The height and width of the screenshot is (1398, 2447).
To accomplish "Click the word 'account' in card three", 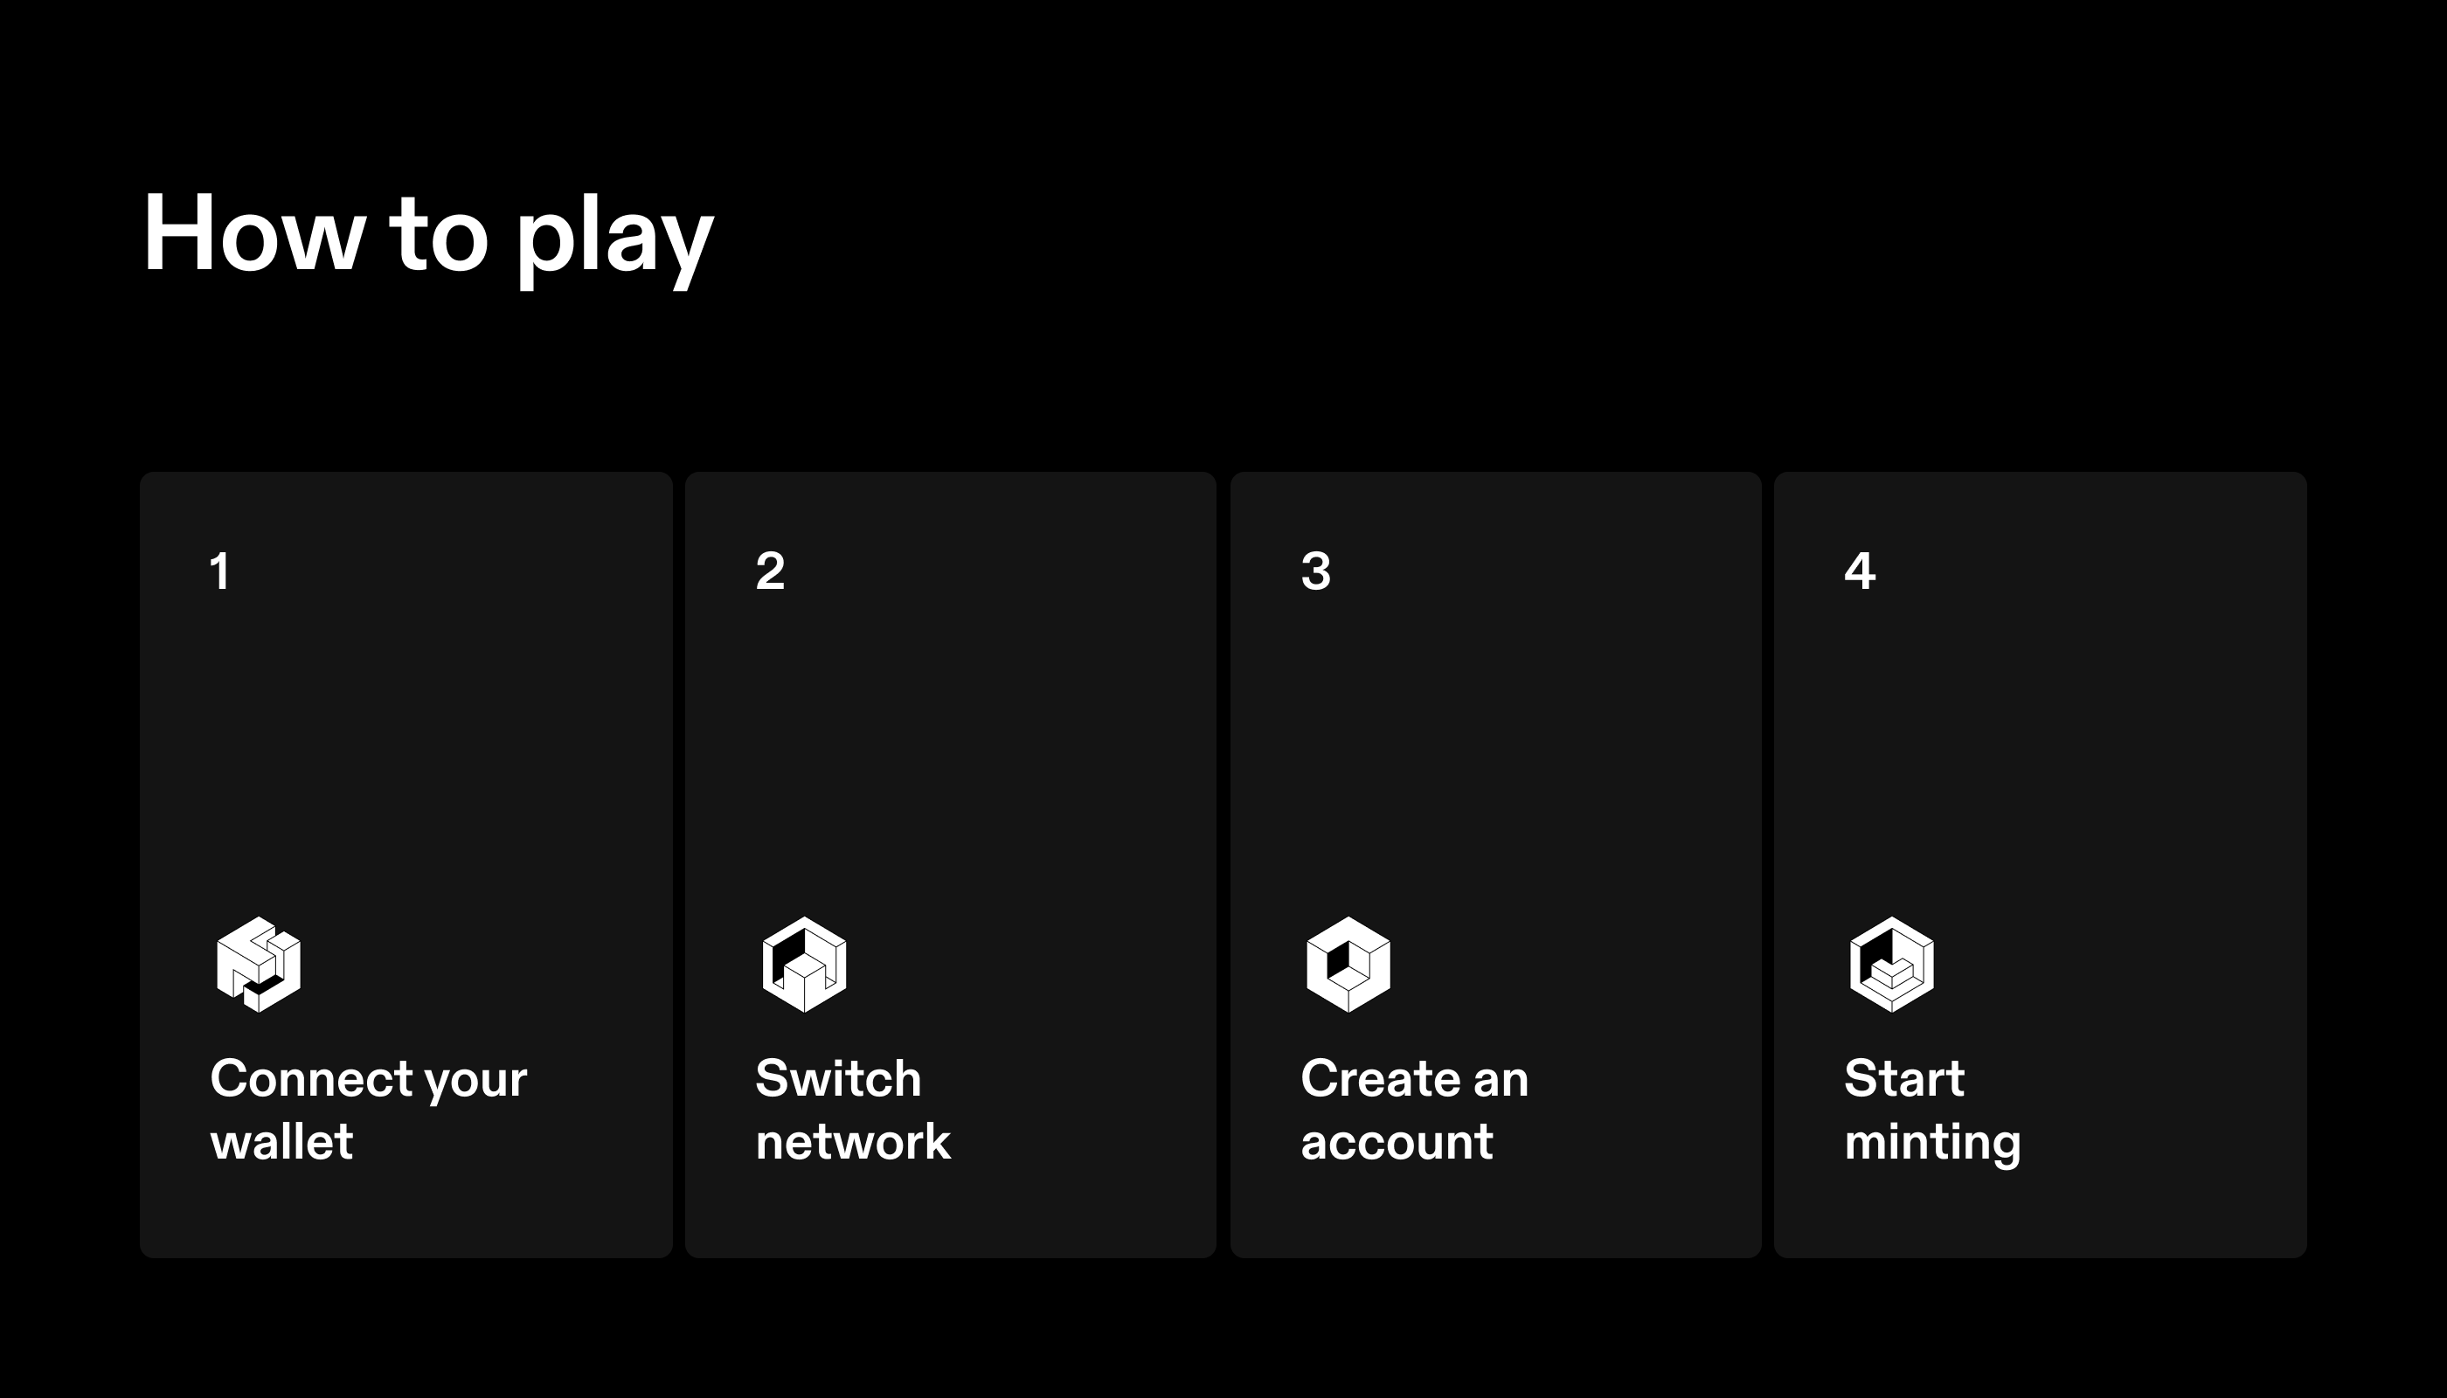I will (1397, 1143).
